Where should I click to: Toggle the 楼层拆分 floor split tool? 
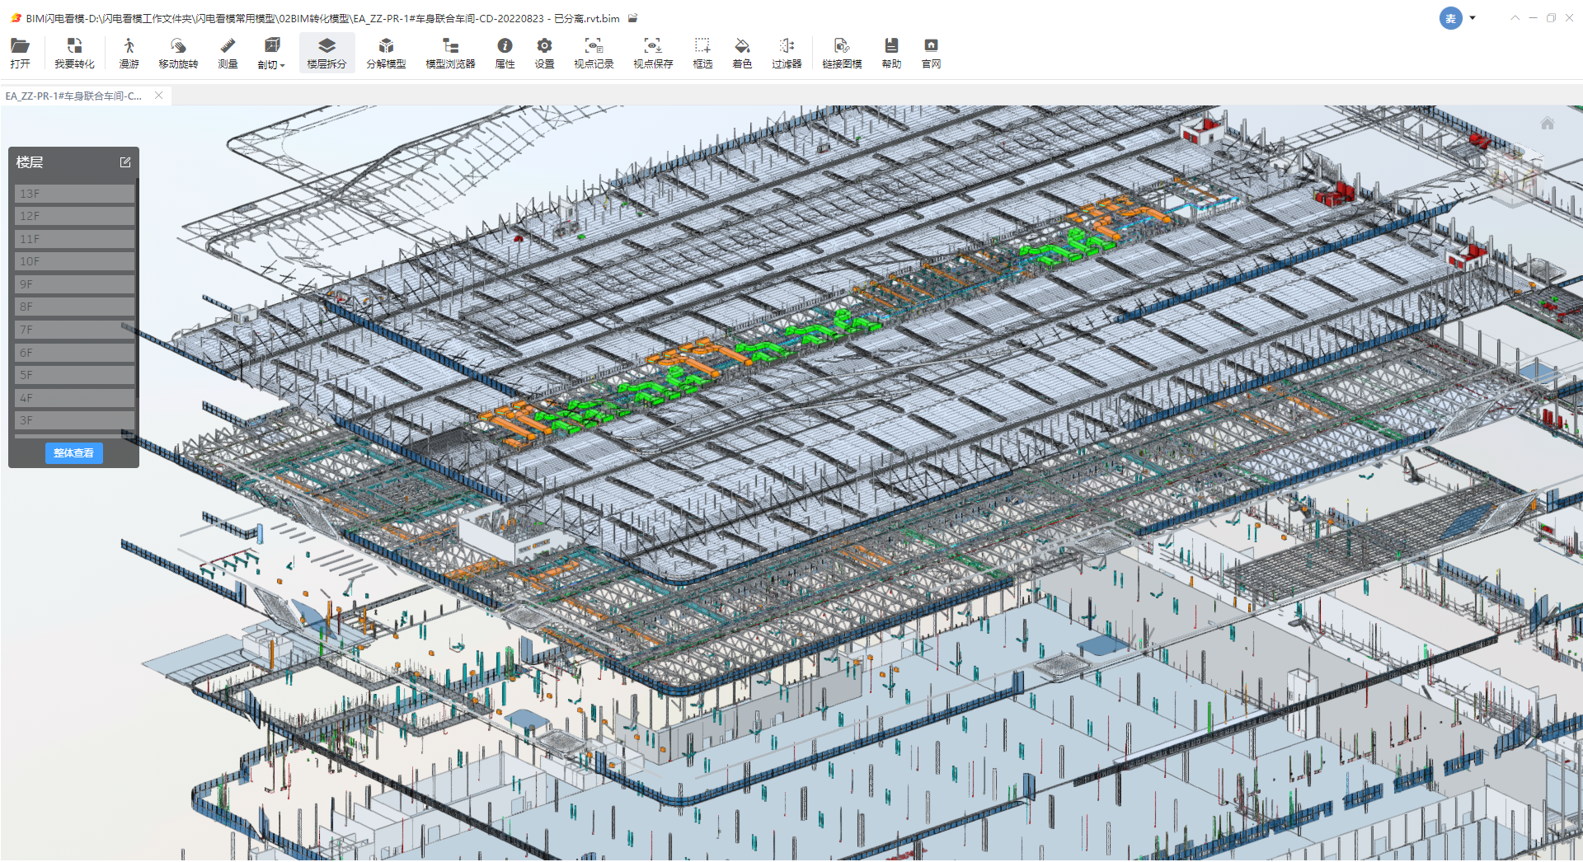coord(326,53)
